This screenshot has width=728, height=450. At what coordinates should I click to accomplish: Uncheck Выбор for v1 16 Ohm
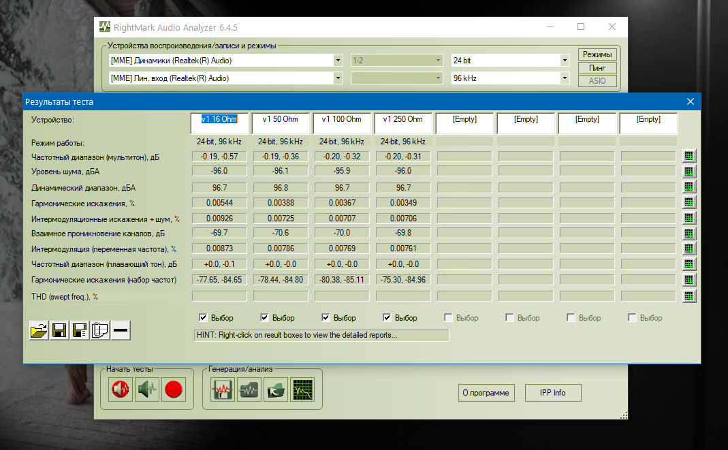pyautogui.click(x=203, y=318)
